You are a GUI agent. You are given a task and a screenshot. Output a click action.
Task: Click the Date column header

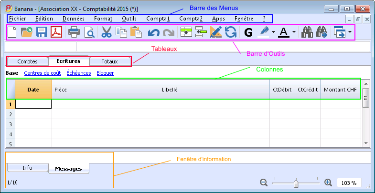tap(33, 90)
